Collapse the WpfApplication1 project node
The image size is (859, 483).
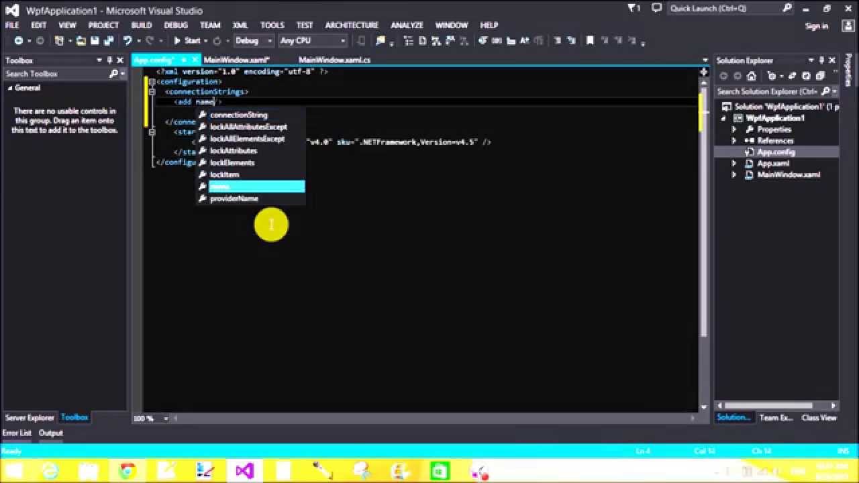click(x=723, y=118)
